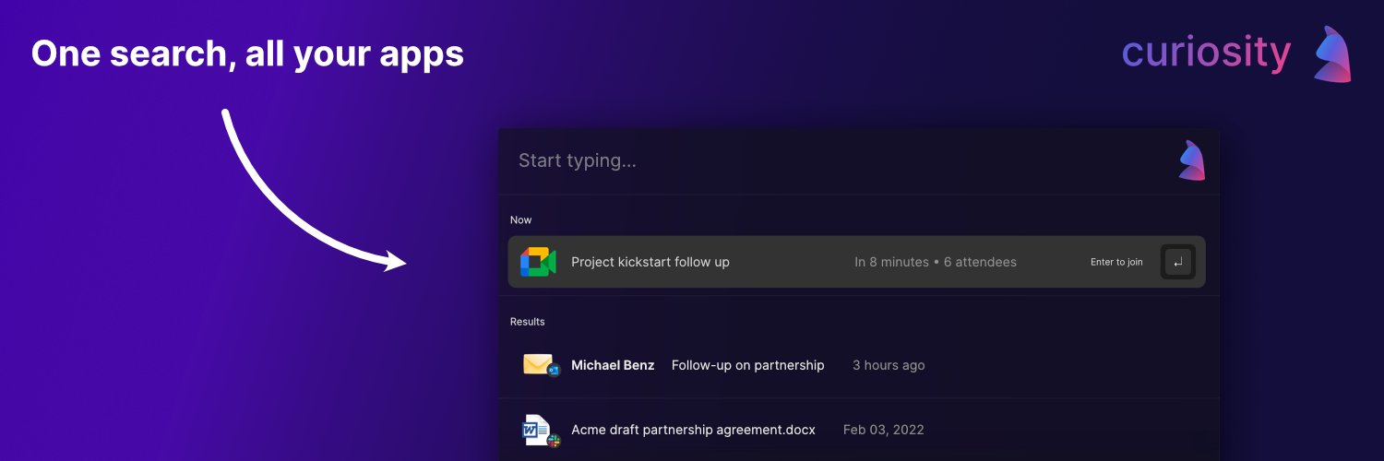The image size is (1384, 461).
Task: Click the "Feb 03, 2022" date
Action: (x=883, y=430)
